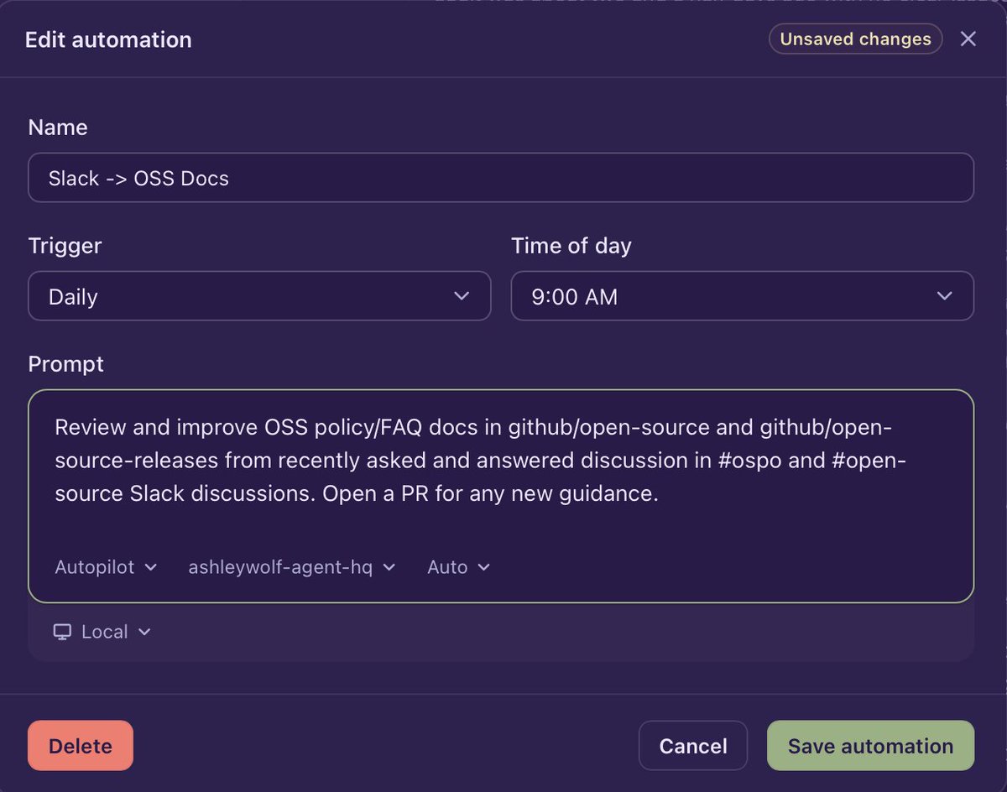Open the Time of day dropdown showing 9:00 AM

(743, 296)
